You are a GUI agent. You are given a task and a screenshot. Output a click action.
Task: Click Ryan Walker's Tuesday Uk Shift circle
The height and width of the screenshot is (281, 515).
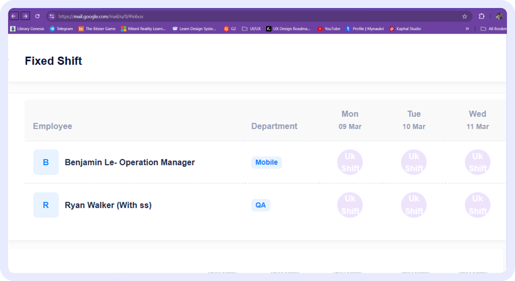pos(414,205)
